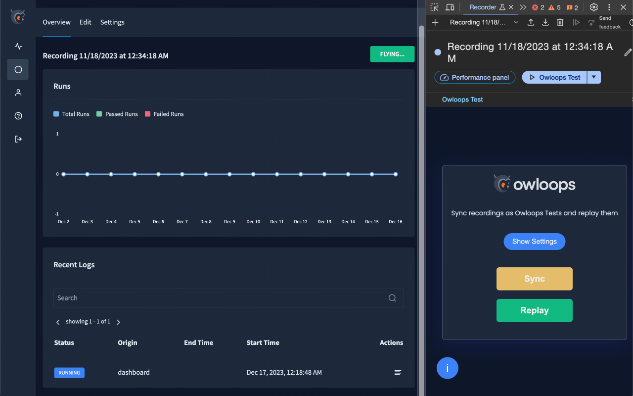This screenshot has height=396, width=633.
Task: Click the 'dashboard' origin cell
Action: pos(134,372)
